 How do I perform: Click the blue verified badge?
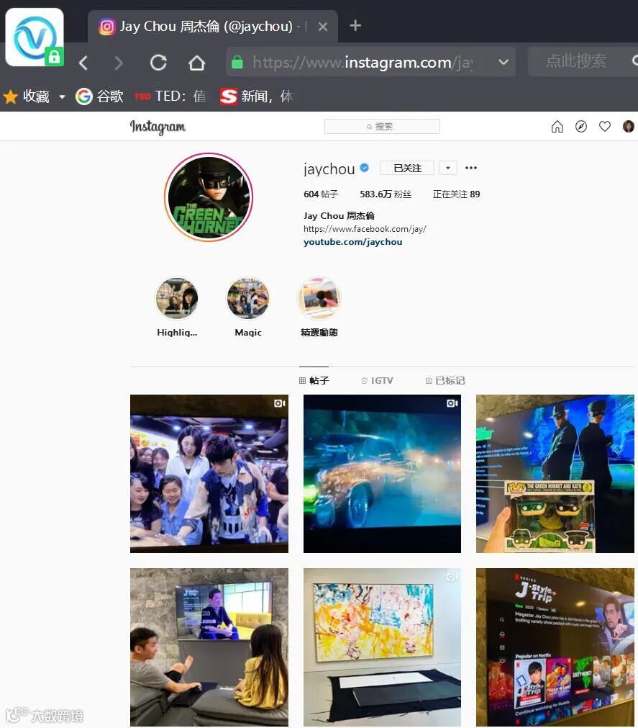pos(365,168)
